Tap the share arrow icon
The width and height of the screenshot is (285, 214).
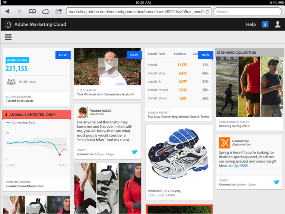[59, 11]
